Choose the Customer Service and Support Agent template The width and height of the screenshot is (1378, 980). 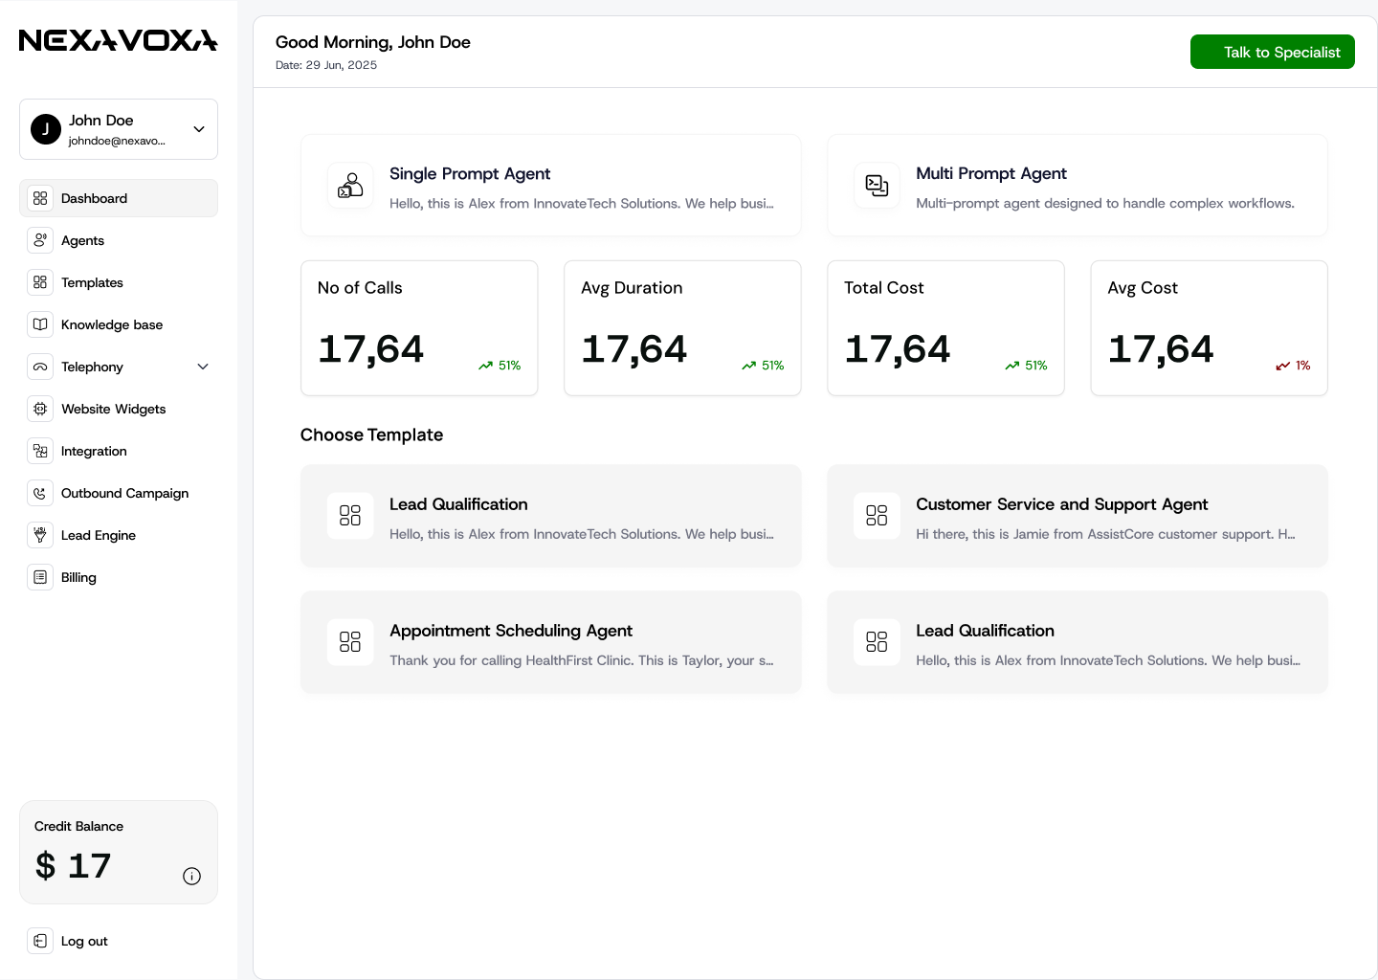click(1077, 517)
